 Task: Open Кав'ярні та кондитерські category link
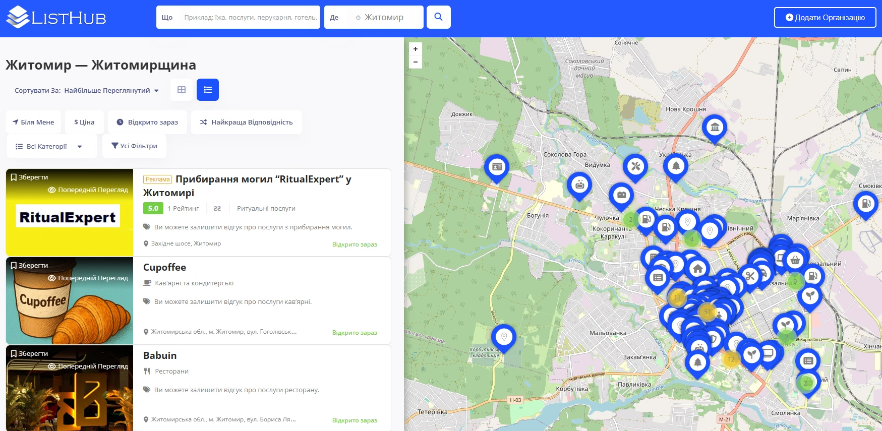[194, 283]
